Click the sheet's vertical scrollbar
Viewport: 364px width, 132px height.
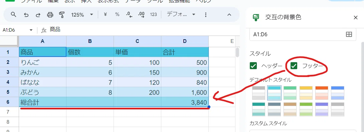tap(237, 53)
